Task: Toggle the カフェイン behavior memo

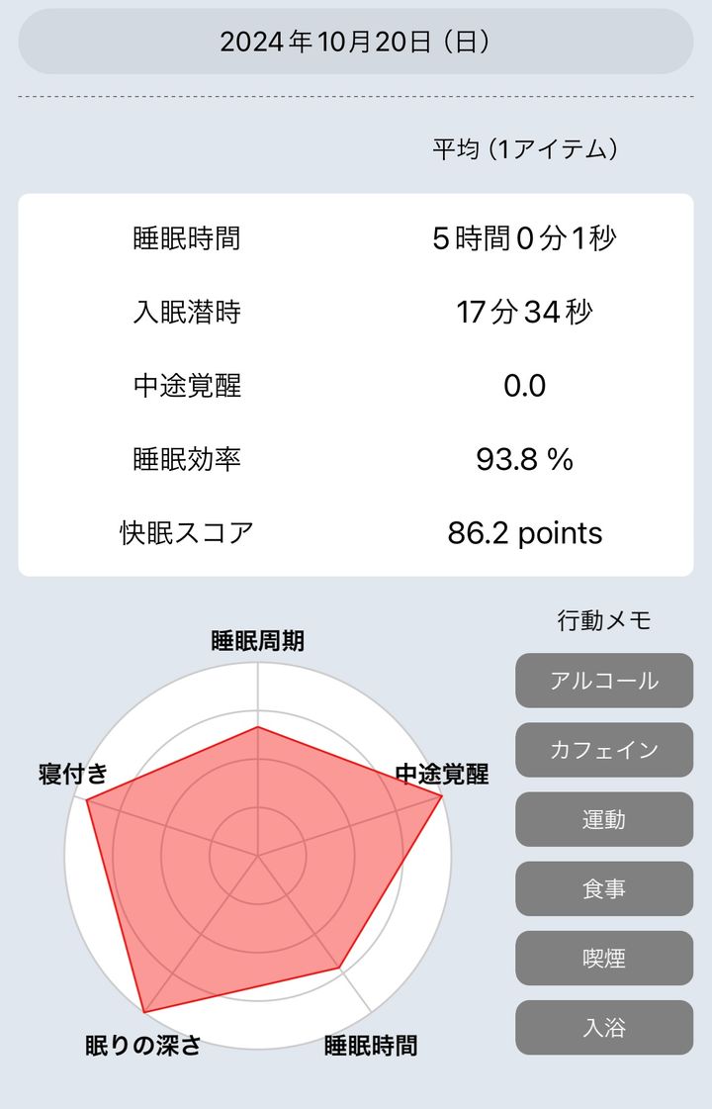Action: click(604, 750)
